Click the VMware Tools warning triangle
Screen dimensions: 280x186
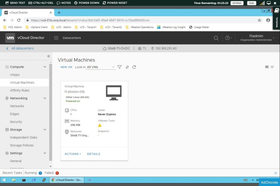(100, 125)
